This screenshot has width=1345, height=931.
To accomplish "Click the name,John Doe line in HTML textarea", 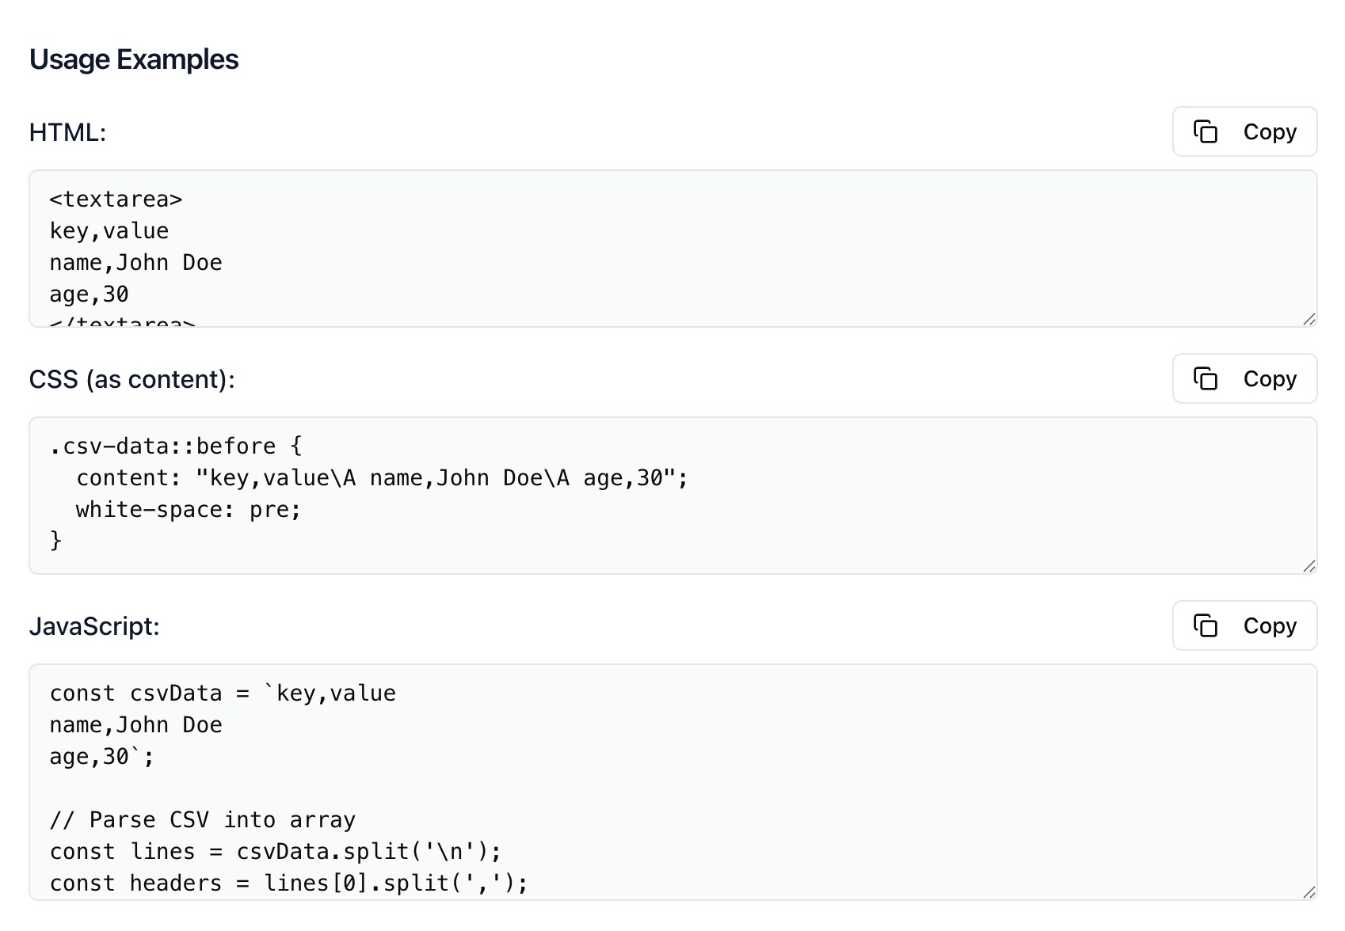I will point(135,262).
